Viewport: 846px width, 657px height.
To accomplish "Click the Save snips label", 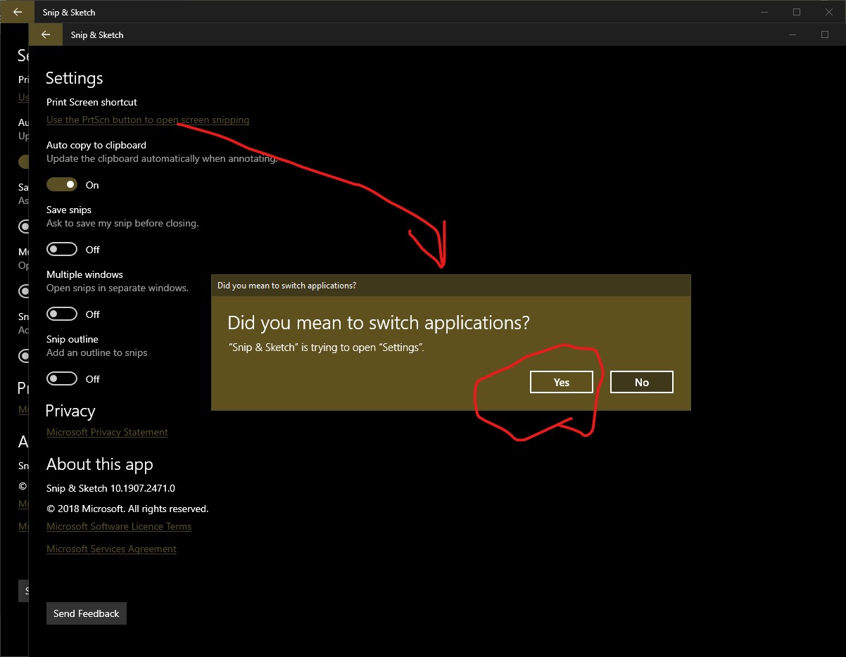I will coord(69,210).
